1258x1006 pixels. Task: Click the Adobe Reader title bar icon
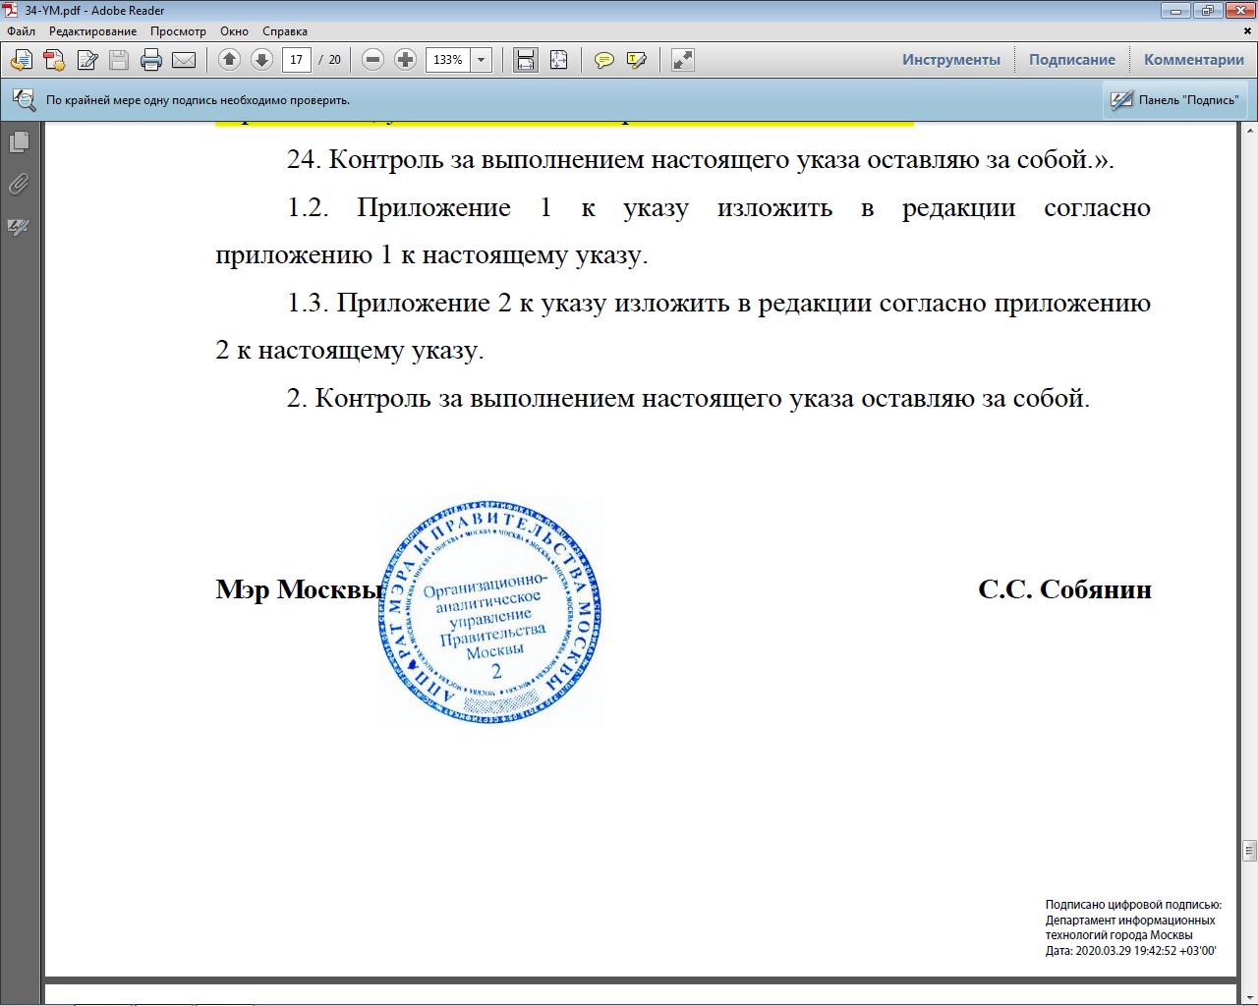[x=11, y=10]
